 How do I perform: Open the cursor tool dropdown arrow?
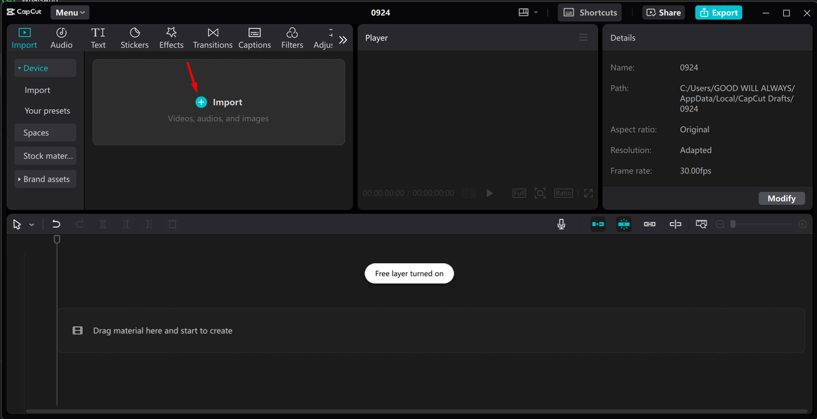32,225
